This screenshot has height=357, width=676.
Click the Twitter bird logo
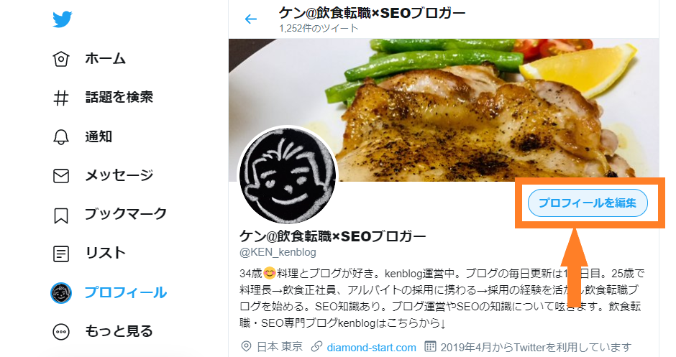click(62, 19)
